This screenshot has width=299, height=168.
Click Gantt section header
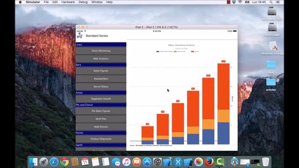[101, 145]
